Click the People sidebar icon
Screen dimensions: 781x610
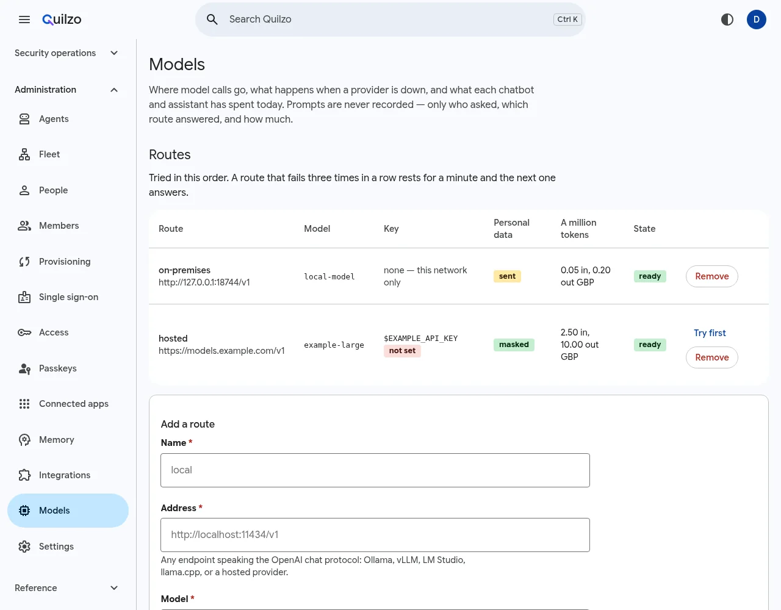pos(24,190)
